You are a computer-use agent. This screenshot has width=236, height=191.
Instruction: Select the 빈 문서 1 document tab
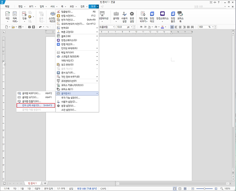32,183
